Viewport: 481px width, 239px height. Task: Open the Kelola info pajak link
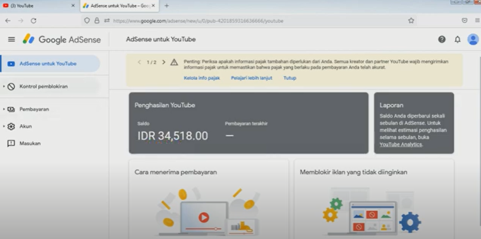click(202, 78)
